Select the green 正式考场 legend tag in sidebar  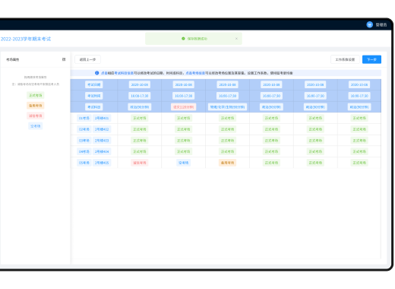pos(36,95)
